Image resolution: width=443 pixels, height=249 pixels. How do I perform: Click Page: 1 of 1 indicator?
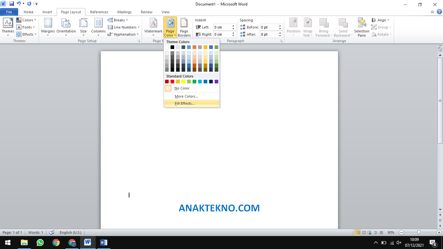(12, 232)
